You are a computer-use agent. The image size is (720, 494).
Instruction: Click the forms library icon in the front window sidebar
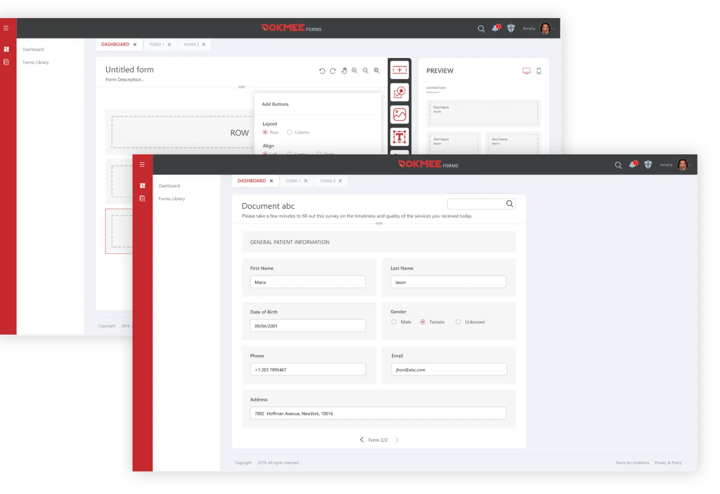[x=142, y=198]
